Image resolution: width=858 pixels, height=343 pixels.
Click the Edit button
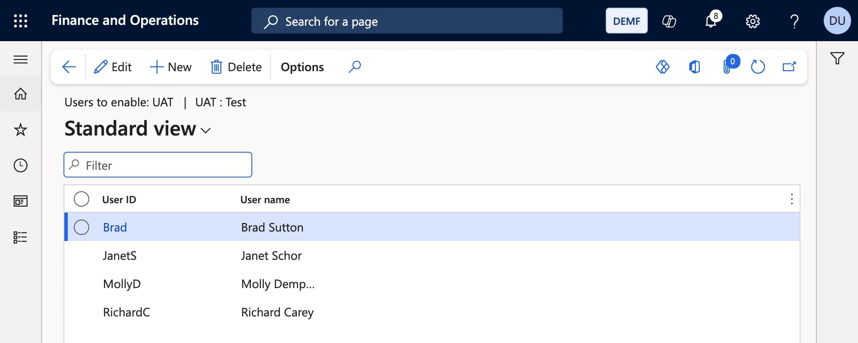pos(113,67)
